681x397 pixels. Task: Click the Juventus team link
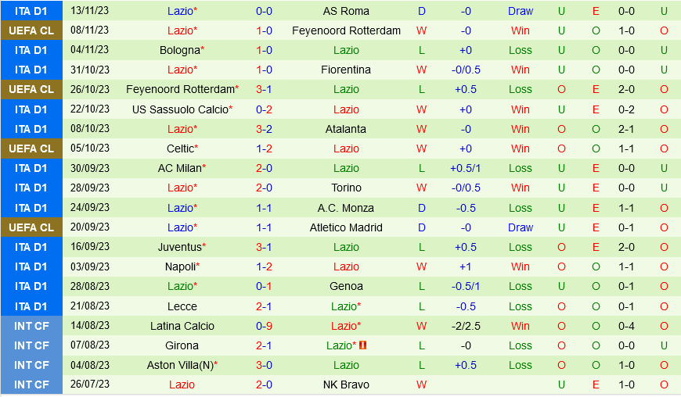coord(182,247)
